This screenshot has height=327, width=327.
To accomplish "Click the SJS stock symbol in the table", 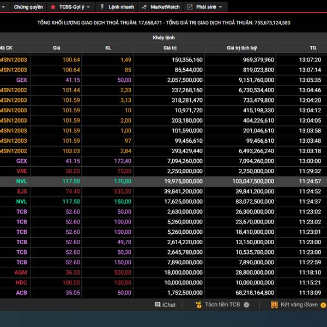I will point(22,191).
